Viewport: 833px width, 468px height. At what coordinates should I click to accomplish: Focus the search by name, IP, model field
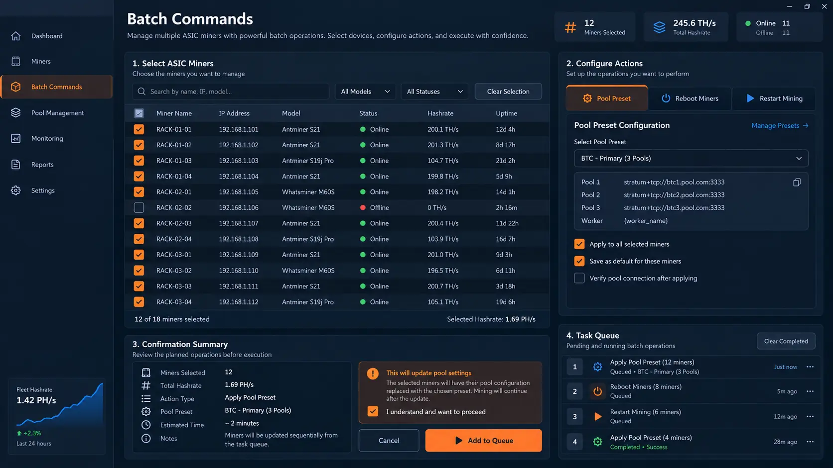(231, 92)
